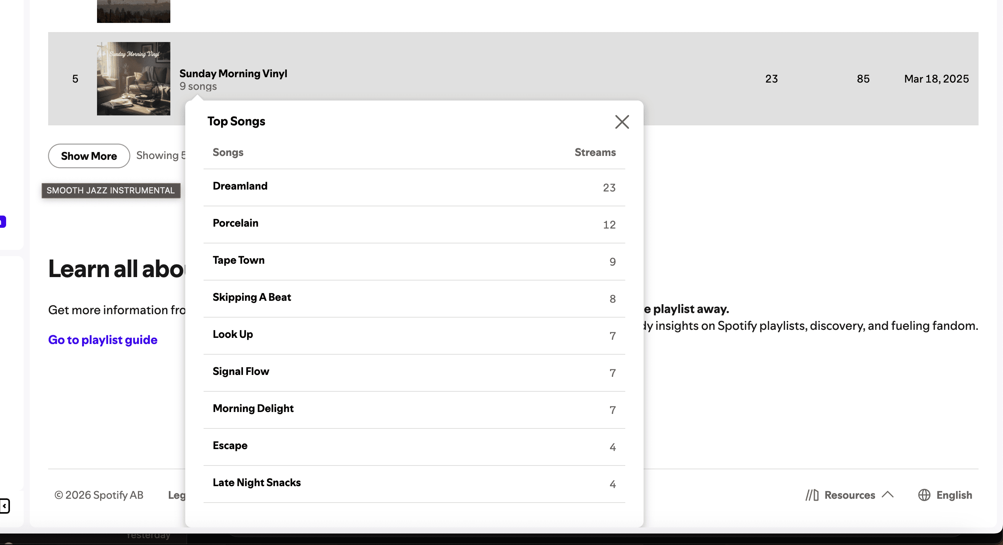The height and width of the screenshot is (545, 1003).
Task: Click the Tape Town song
Action: coord(238,260)
